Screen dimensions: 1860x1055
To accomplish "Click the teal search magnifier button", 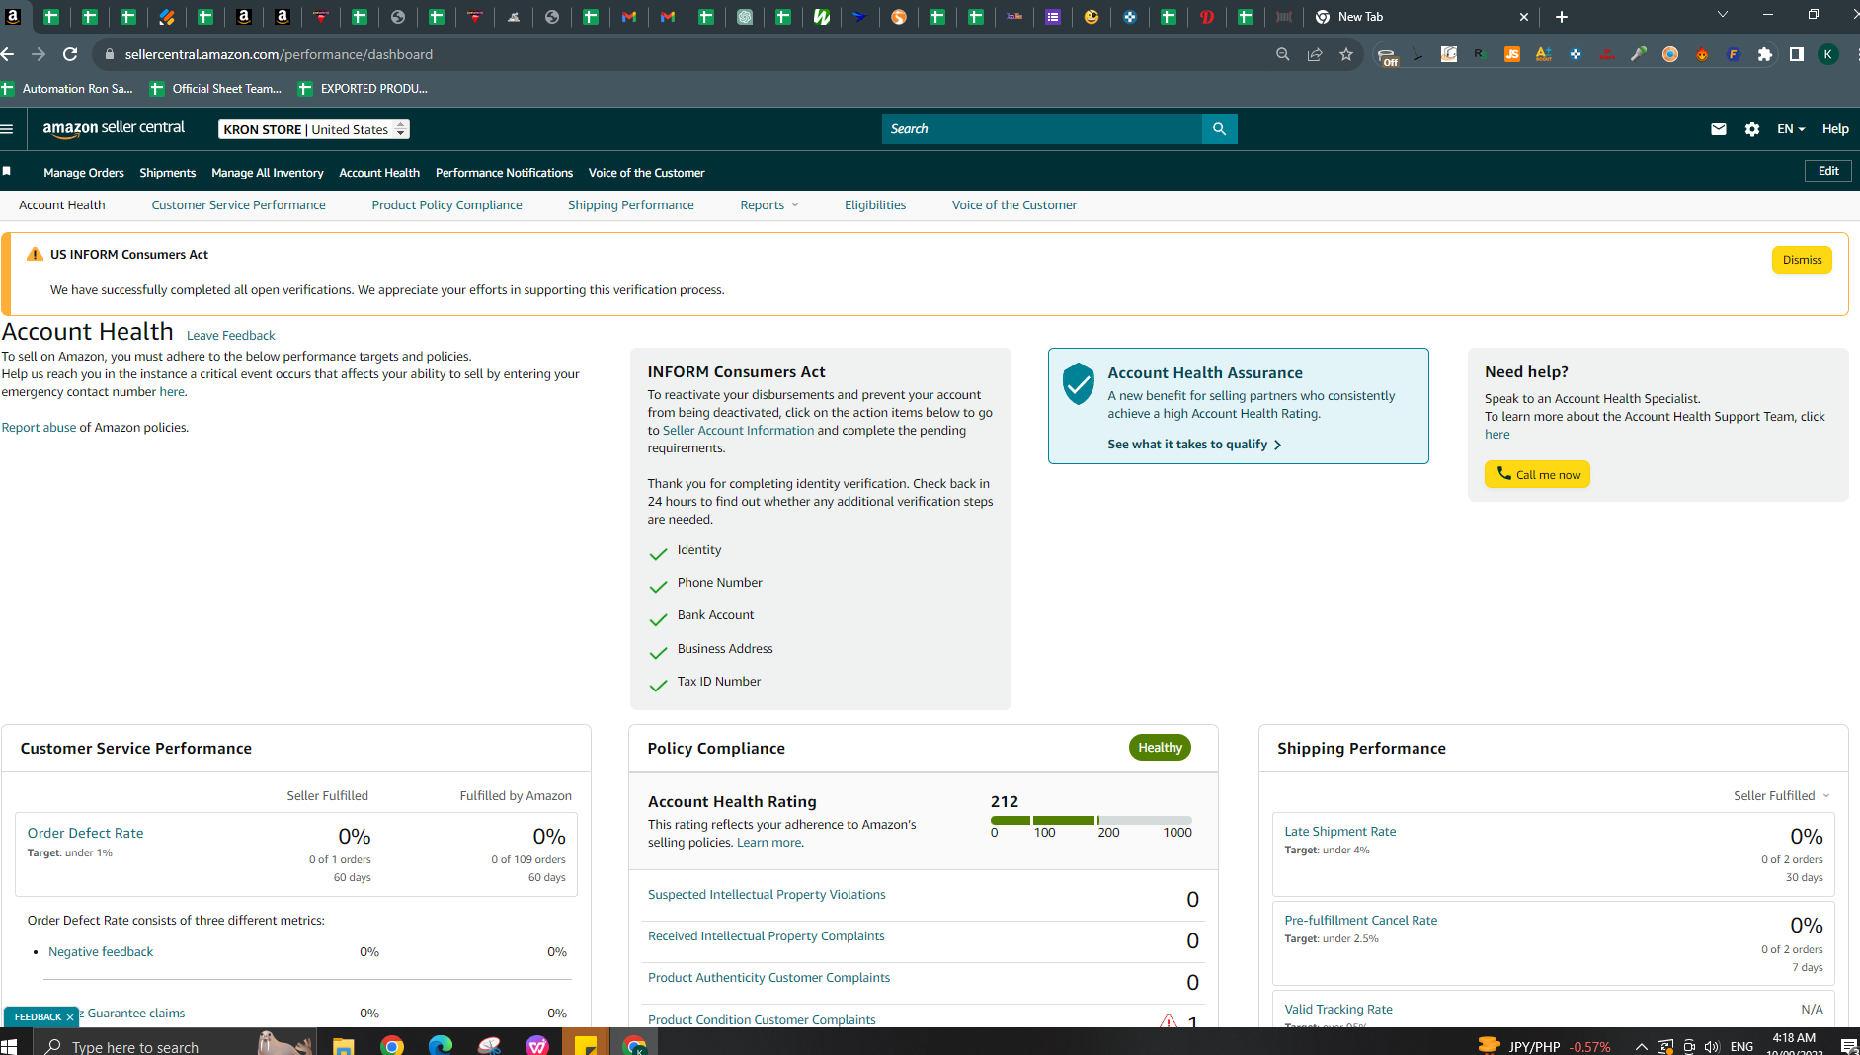I will [x=1220, y=128].
